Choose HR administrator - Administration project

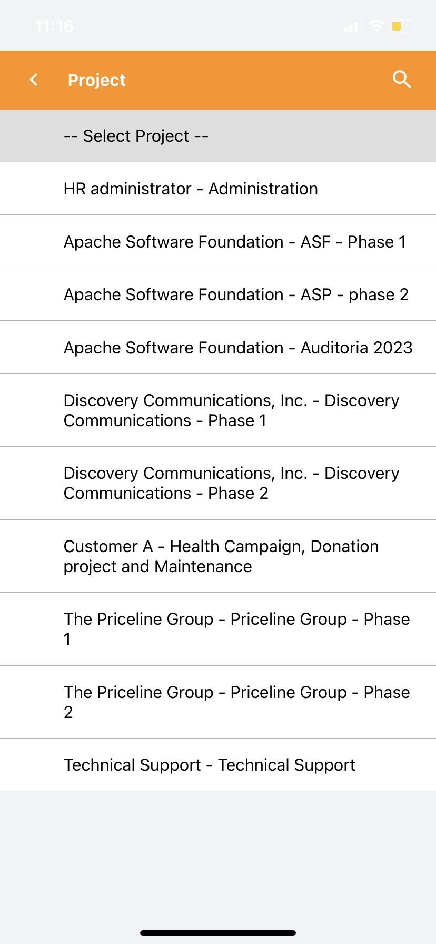pyautogui.click(x=191, y=189)
